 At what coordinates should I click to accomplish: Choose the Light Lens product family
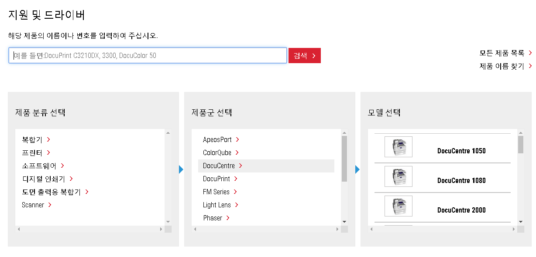[217, 205]
